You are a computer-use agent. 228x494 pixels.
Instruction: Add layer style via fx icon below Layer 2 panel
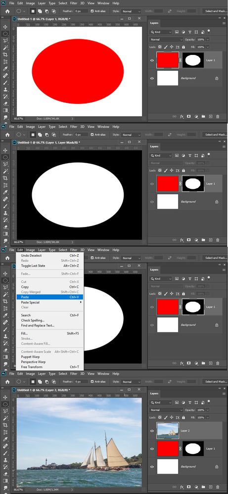182,487
